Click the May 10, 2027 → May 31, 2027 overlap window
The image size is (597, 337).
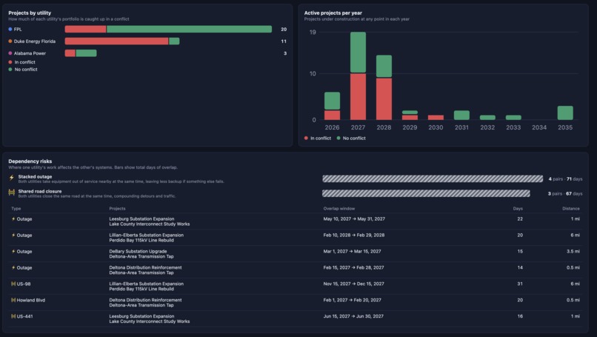[x=354, y=219]
